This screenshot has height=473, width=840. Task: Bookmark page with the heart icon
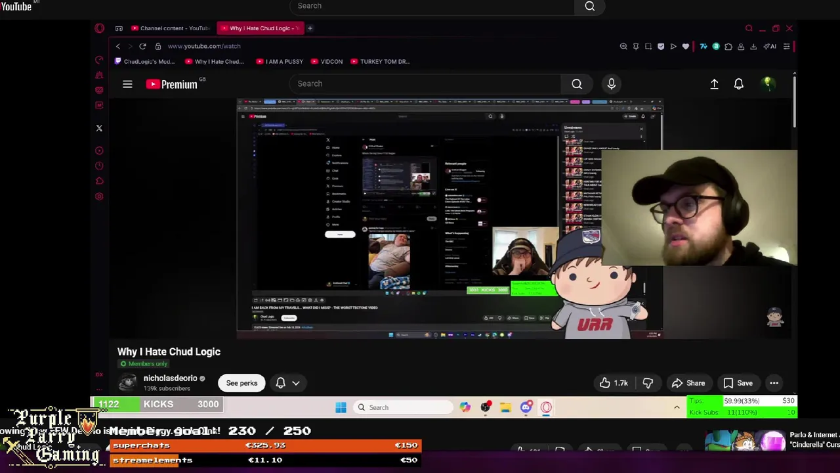click(x=686, y=46)
